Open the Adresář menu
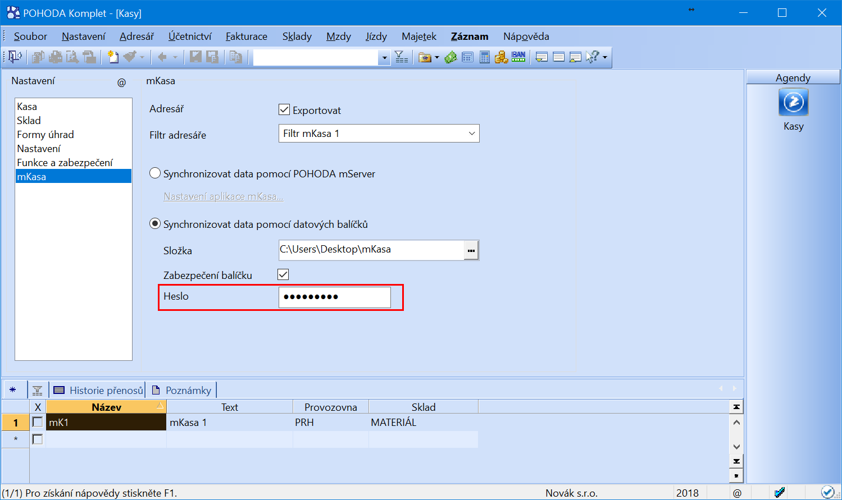The image size is (842, 500). pyautogui.click(x=136, y=36)
